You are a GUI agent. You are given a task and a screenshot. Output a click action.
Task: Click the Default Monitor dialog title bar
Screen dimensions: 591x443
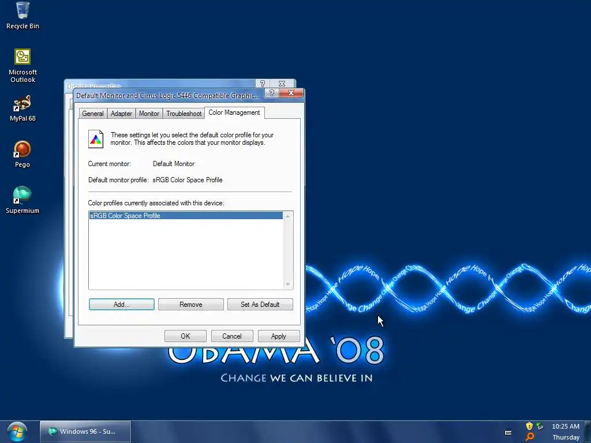pyautogui.click(x=168, y=96)
